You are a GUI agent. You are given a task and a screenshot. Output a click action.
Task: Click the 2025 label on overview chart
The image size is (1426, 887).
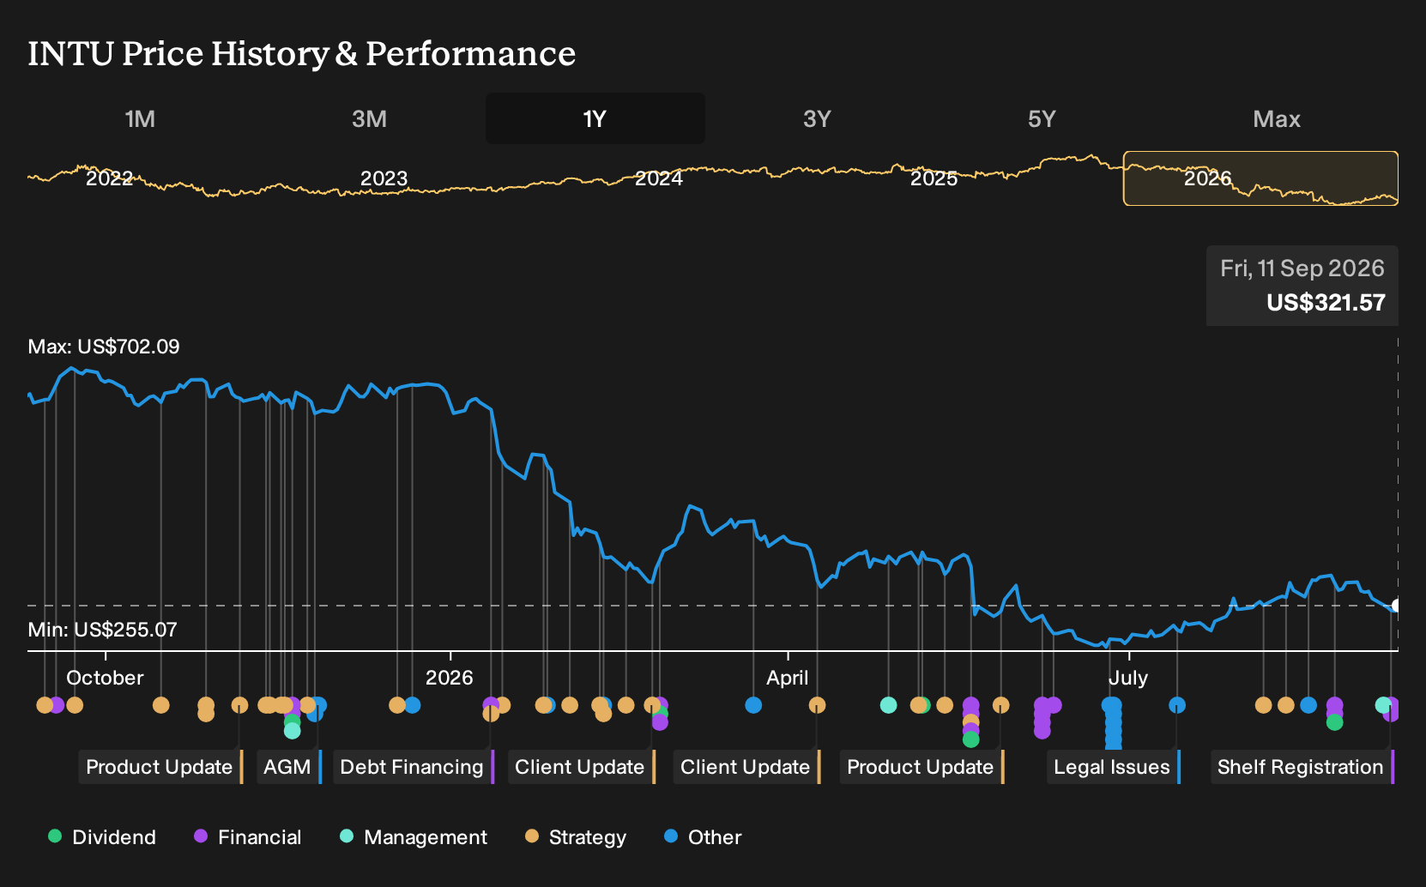(934, 178)
